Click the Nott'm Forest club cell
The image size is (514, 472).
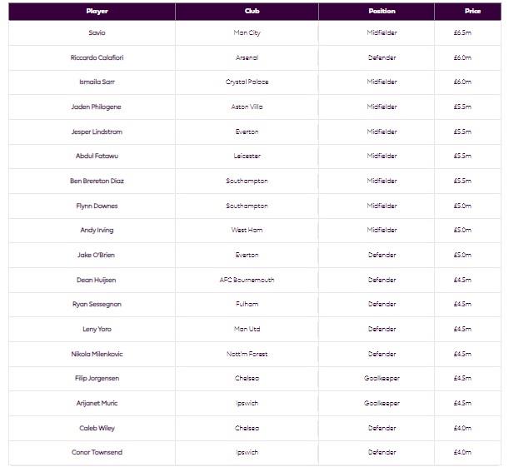tap(247, 354)
